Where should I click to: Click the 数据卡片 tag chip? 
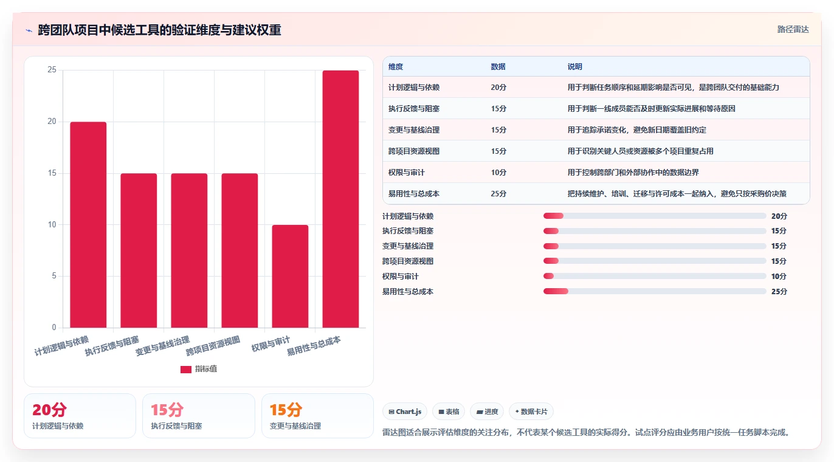(531, 412)
